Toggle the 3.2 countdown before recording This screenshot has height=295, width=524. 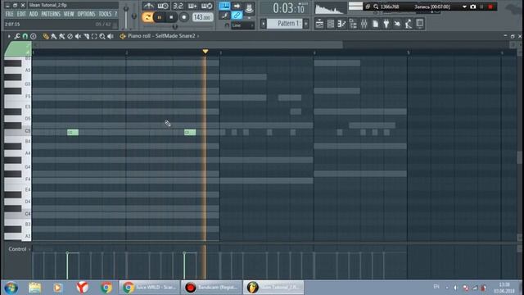[178, 6]
